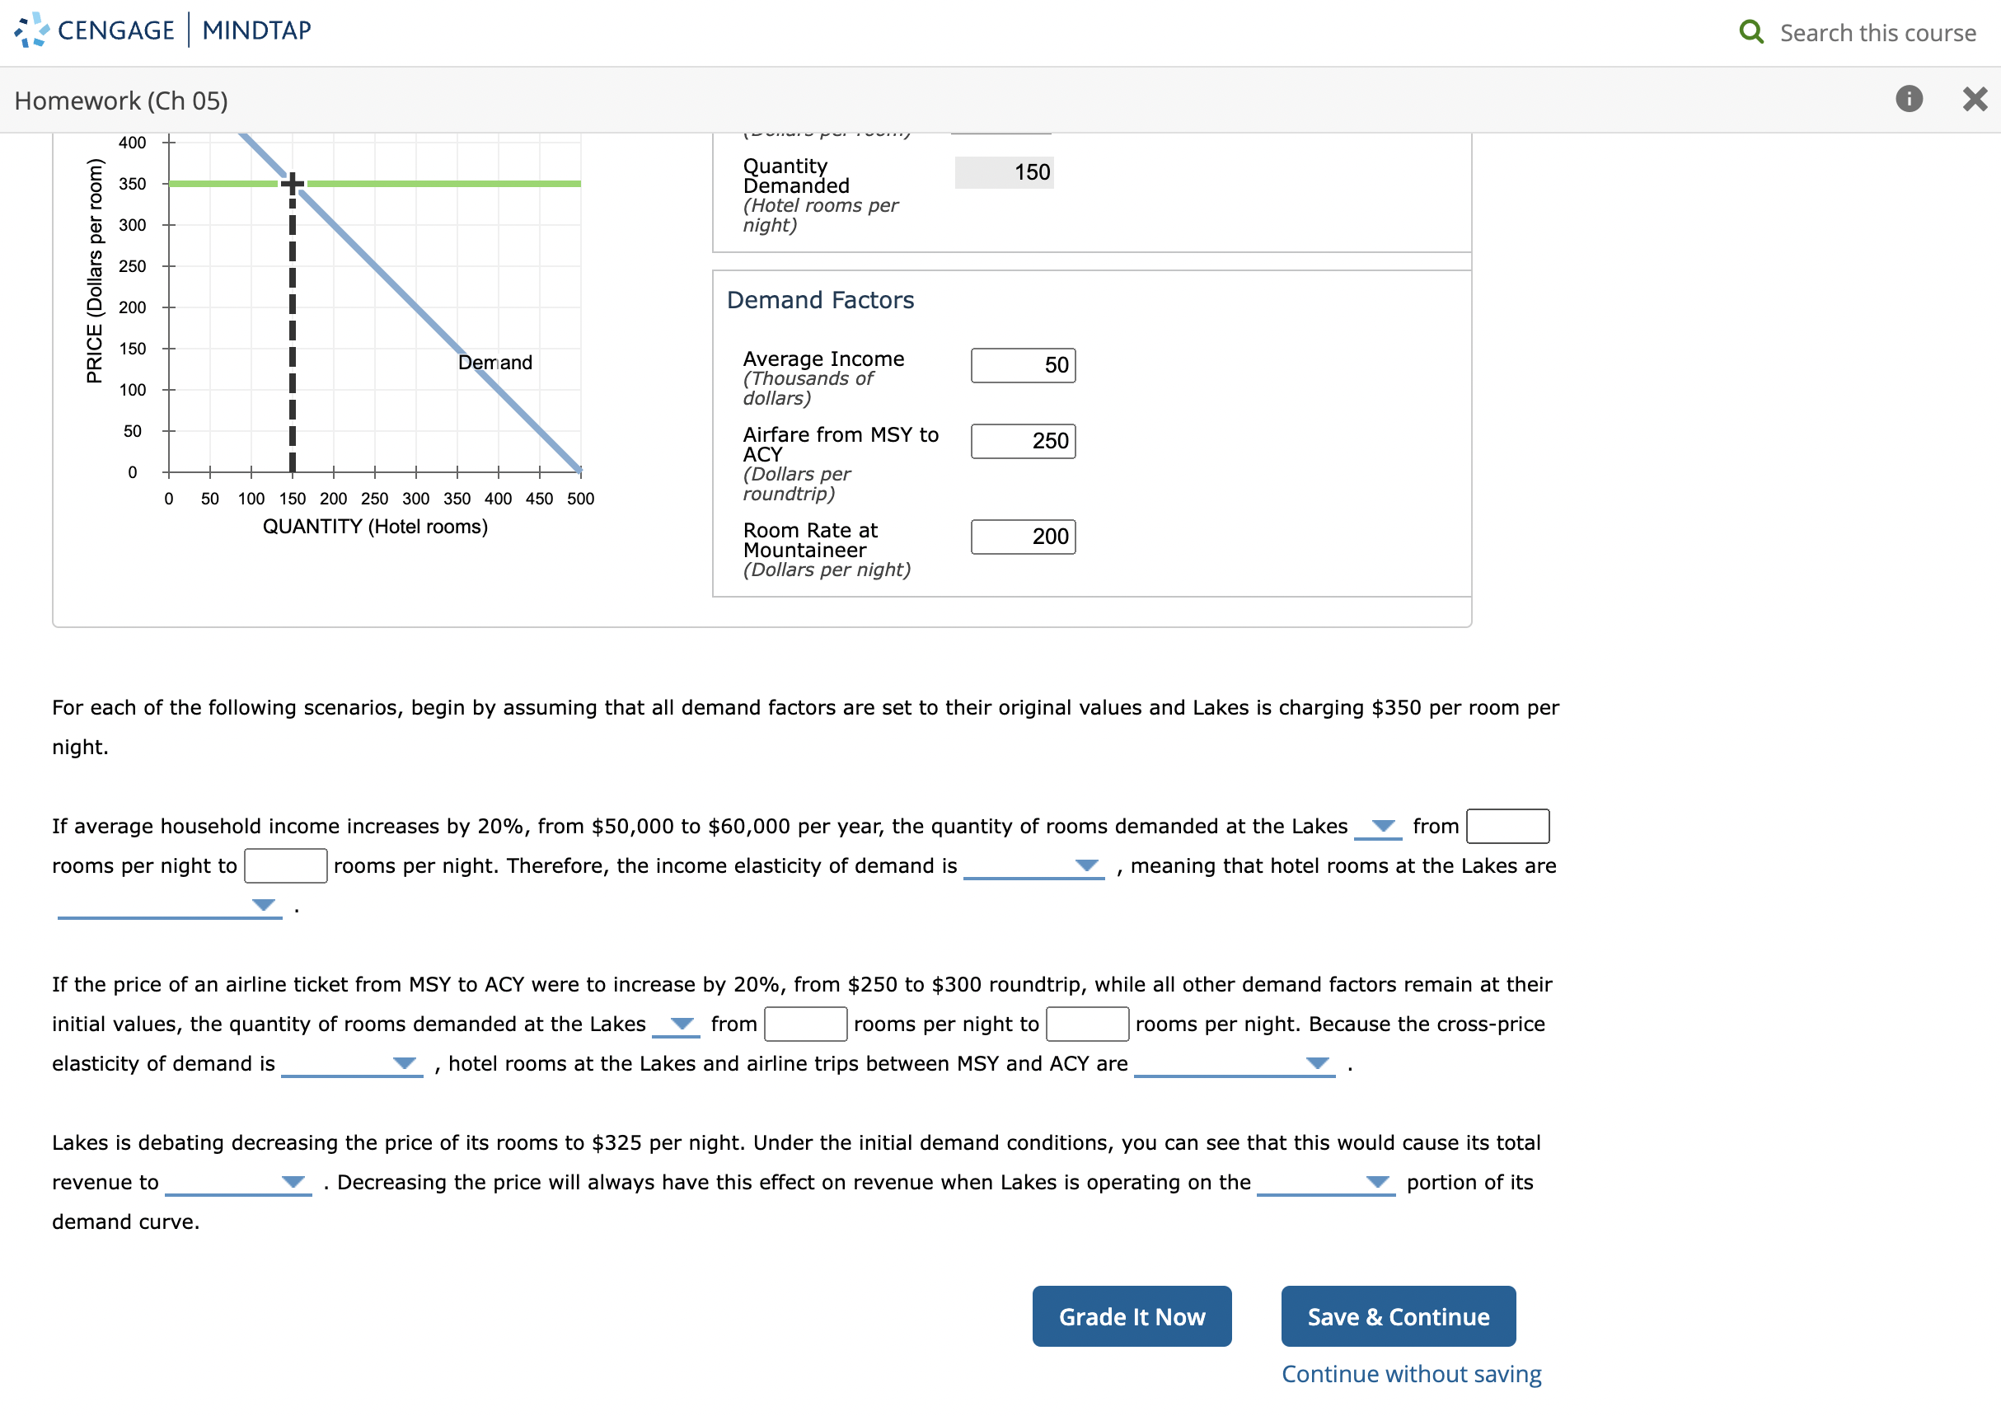Click the Airfare from MSY to ACY input
This screenshot has height=1416, width=2001.
point(1023,442)
